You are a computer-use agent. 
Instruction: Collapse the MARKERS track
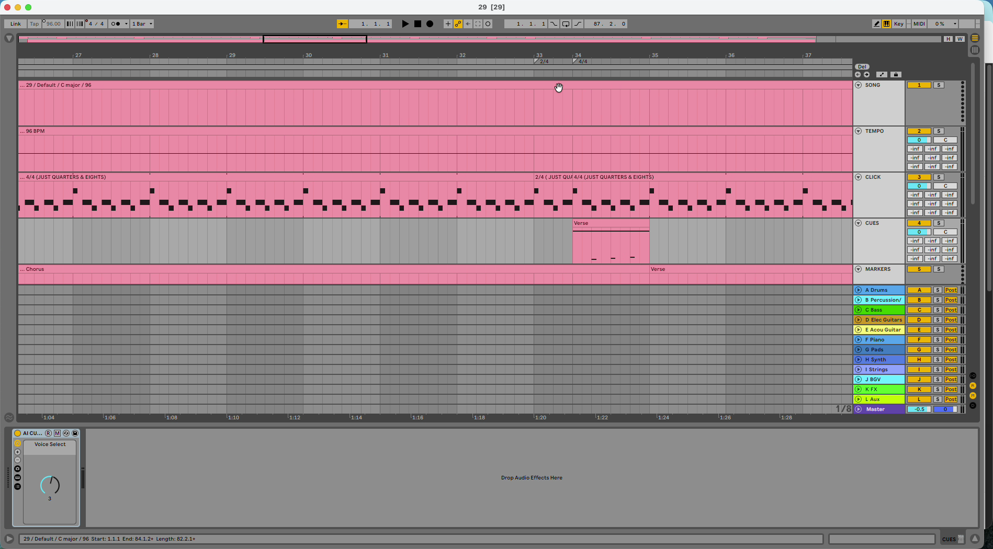pyautogui.click(x=859, y=269)
